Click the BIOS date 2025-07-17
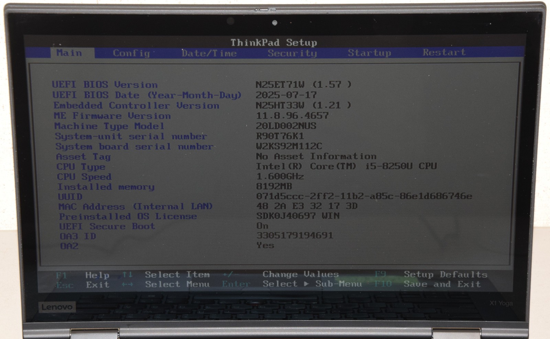 (x=286, y=95)
